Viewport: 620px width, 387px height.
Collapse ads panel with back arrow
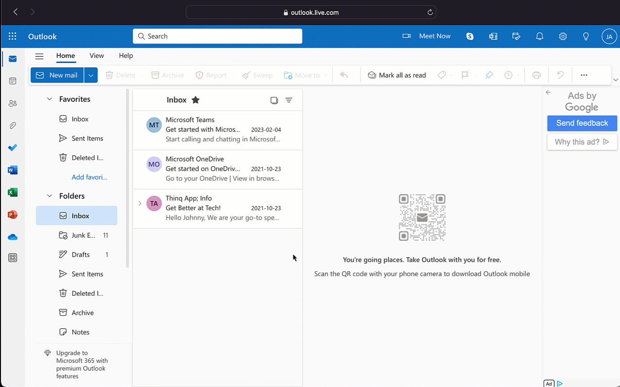click(548, 92)
